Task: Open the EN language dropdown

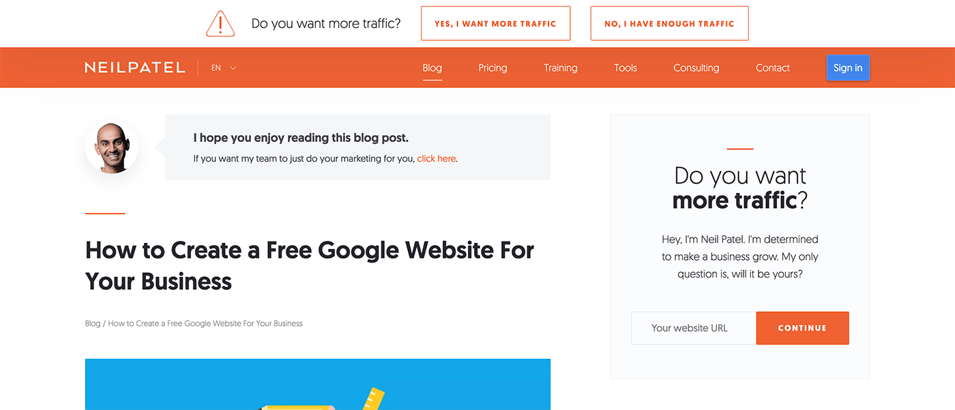Action: tap(222, 68)
